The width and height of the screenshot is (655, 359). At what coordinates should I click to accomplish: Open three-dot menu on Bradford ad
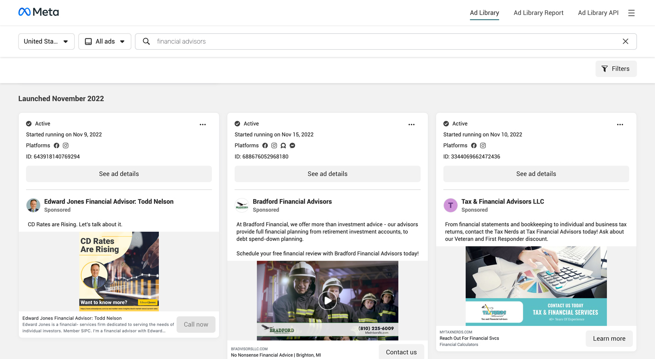click(411, 125)
